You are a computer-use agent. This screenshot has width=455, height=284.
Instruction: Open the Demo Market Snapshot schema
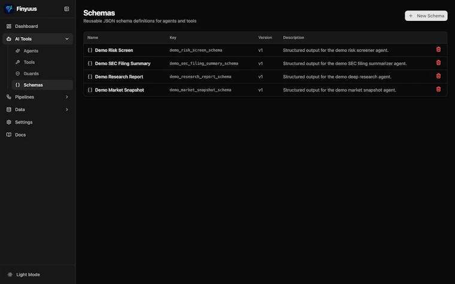[120, 90]
